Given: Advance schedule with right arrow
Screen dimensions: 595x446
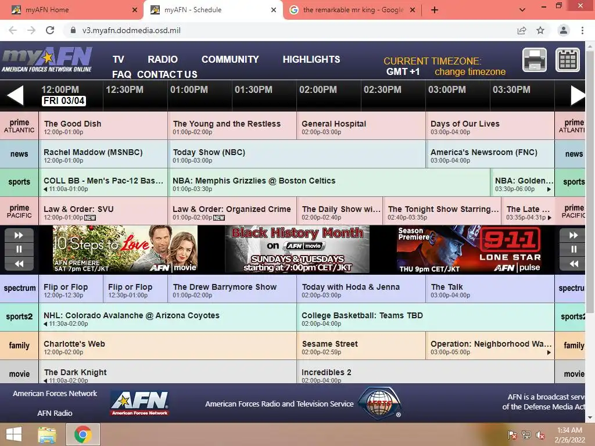Looking at the screenshot, I should pyautogui.click(x=578, y=95).
